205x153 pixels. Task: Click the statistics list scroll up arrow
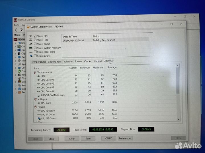(x=178, y=66)
